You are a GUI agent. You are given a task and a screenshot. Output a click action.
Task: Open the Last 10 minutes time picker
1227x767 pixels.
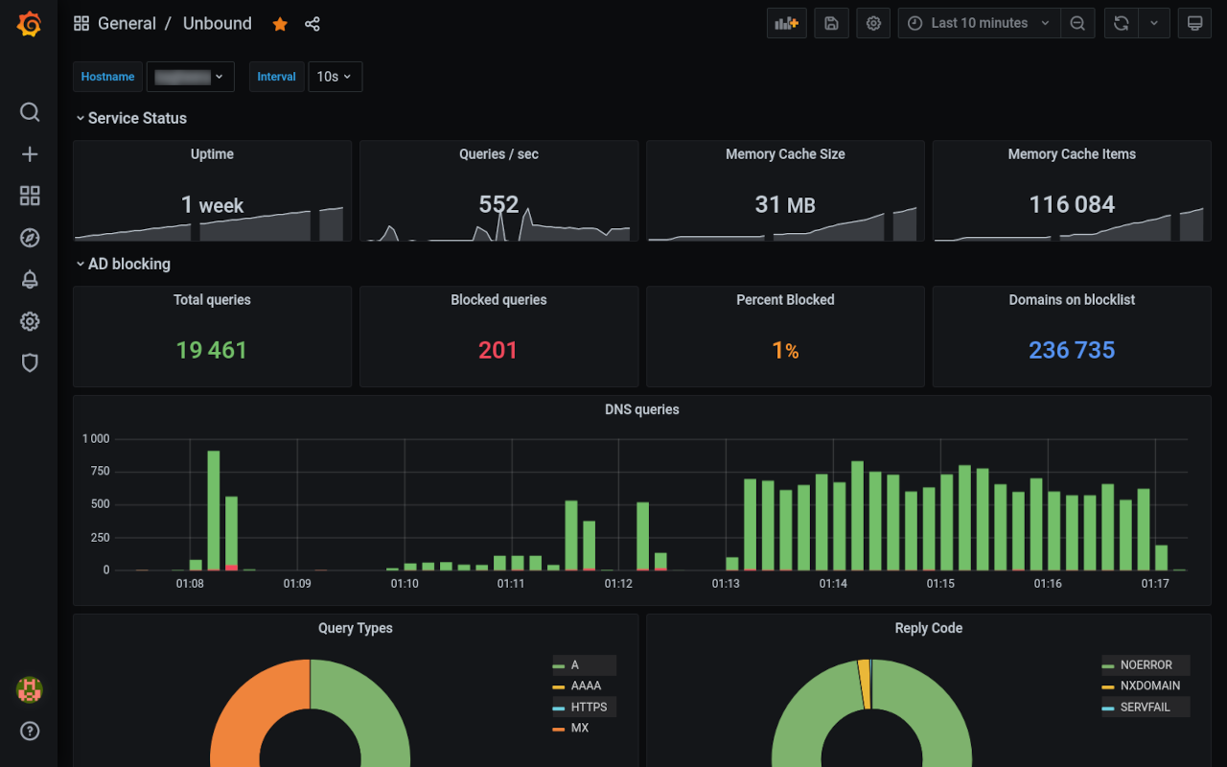(979, 23)
